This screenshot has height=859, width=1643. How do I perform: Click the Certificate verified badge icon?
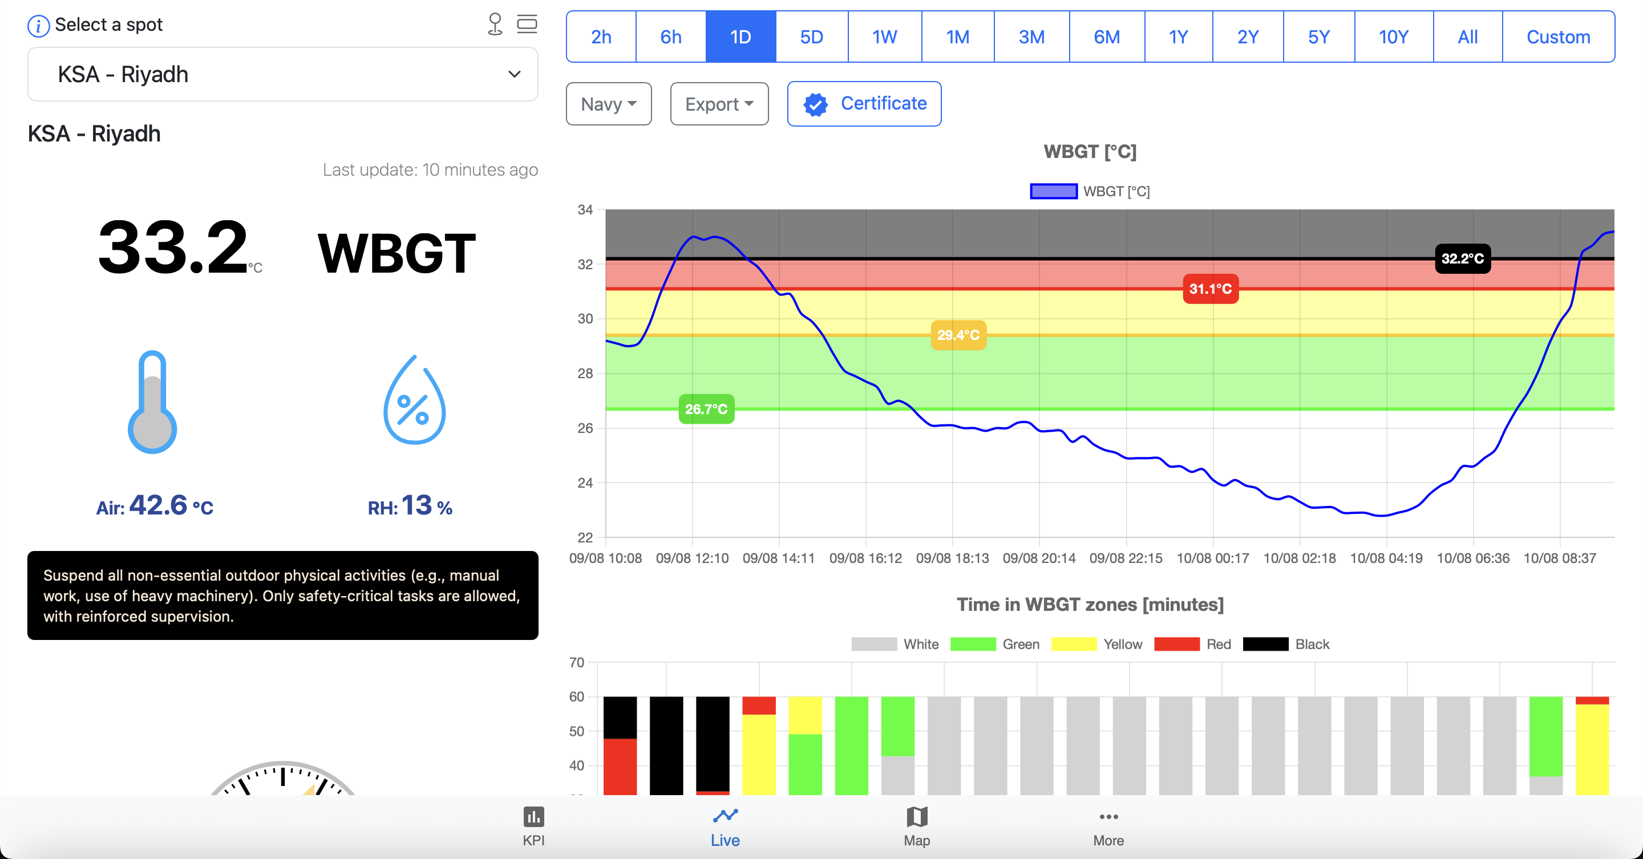pos(816,104)
